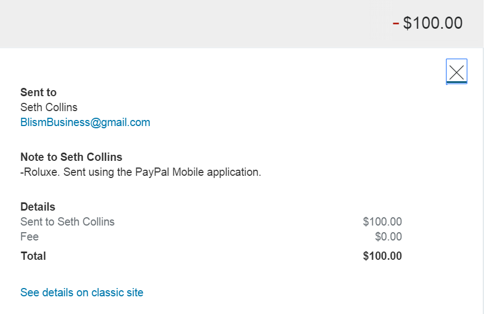Click the word -Roluxe in the note

(40, 172)
